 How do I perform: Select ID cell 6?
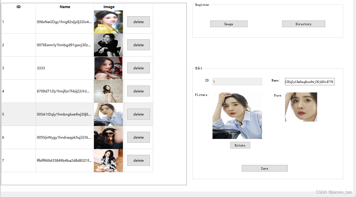[19, 137]
